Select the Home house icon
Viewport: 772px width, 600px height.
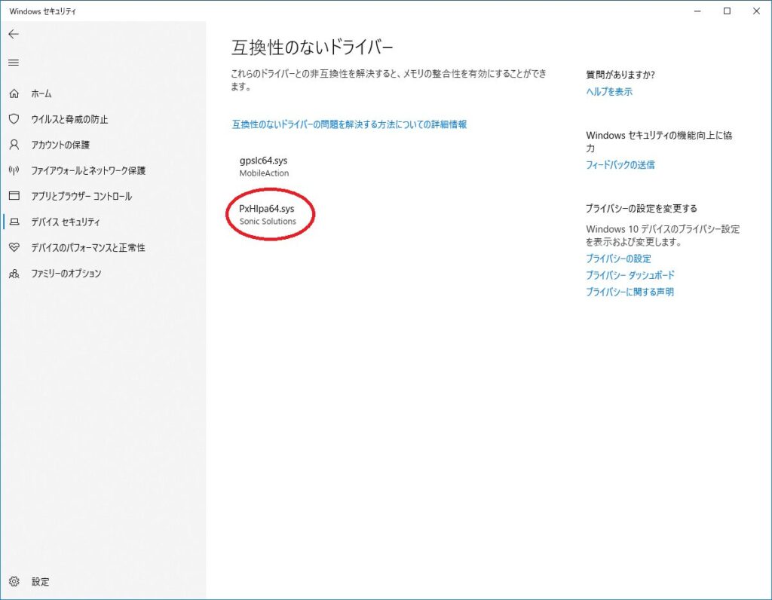14,93
